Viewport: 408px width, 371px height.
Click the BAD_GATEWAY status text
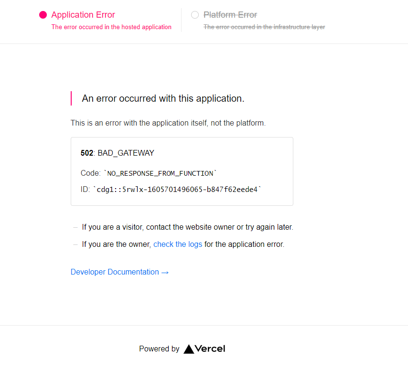tap(126, 153)
